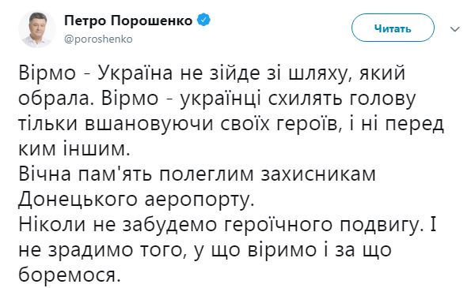Click the word 'подвигу' in the tweet
This screenshot has height=288, width=475.
tap(379, 226)
